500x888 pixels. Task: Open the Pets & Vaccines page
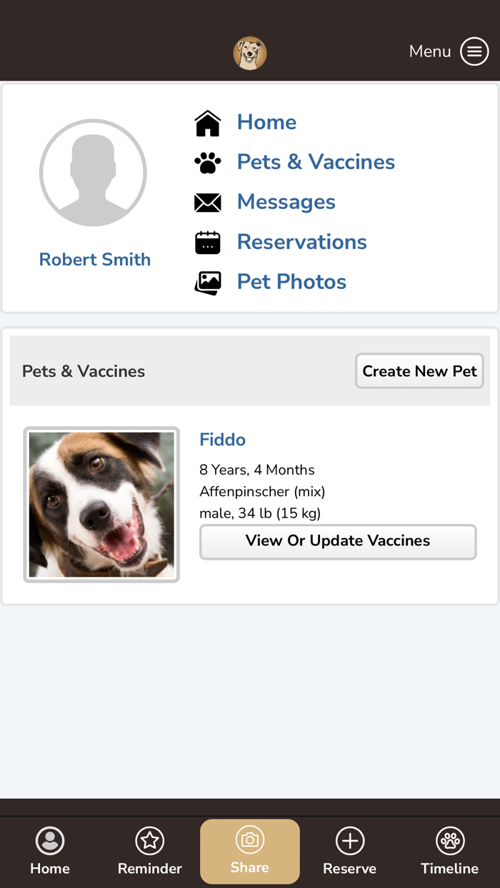click(x=316, y=162)
